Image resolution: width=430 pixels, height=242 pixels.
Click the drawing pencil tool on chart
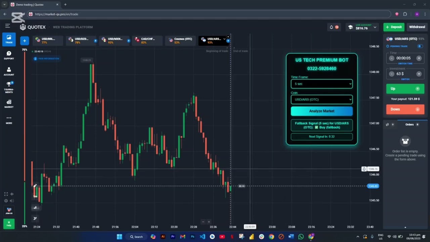tap(35, 186)
